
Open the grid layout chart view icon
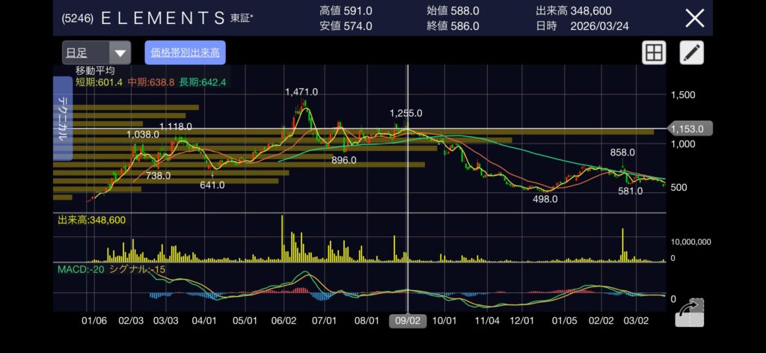coord(654,52)
